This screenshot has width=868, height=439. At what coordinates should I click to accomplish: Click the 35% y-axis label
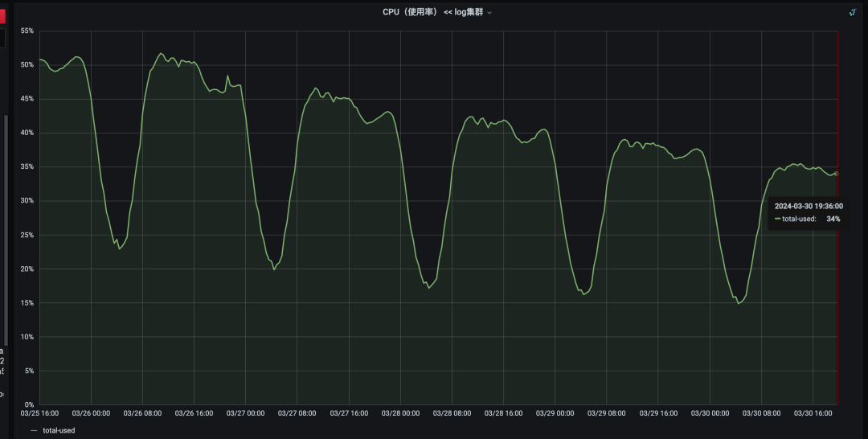pos(27,166)
